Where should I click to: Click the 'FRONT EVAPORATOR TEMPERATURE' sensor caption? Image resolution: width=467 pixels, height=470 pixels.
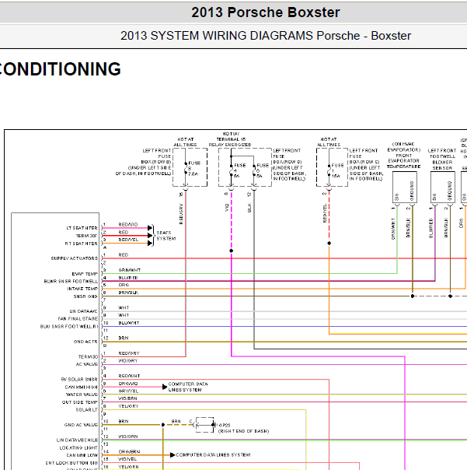[x=404, y=161]
